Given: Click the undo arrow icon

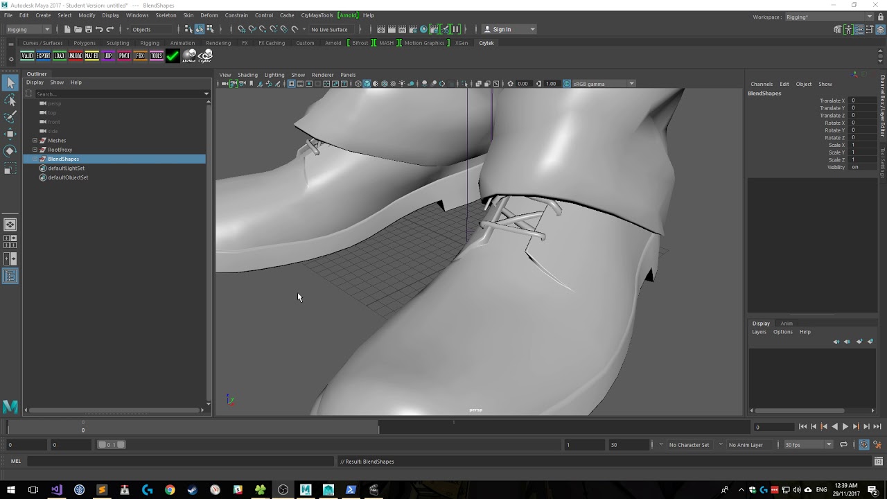Looking at the screenshot, I should coord(99,29).
